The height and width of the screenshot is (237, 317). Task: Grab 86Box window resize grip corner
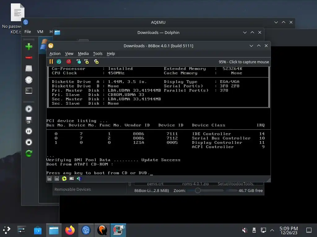268,180
